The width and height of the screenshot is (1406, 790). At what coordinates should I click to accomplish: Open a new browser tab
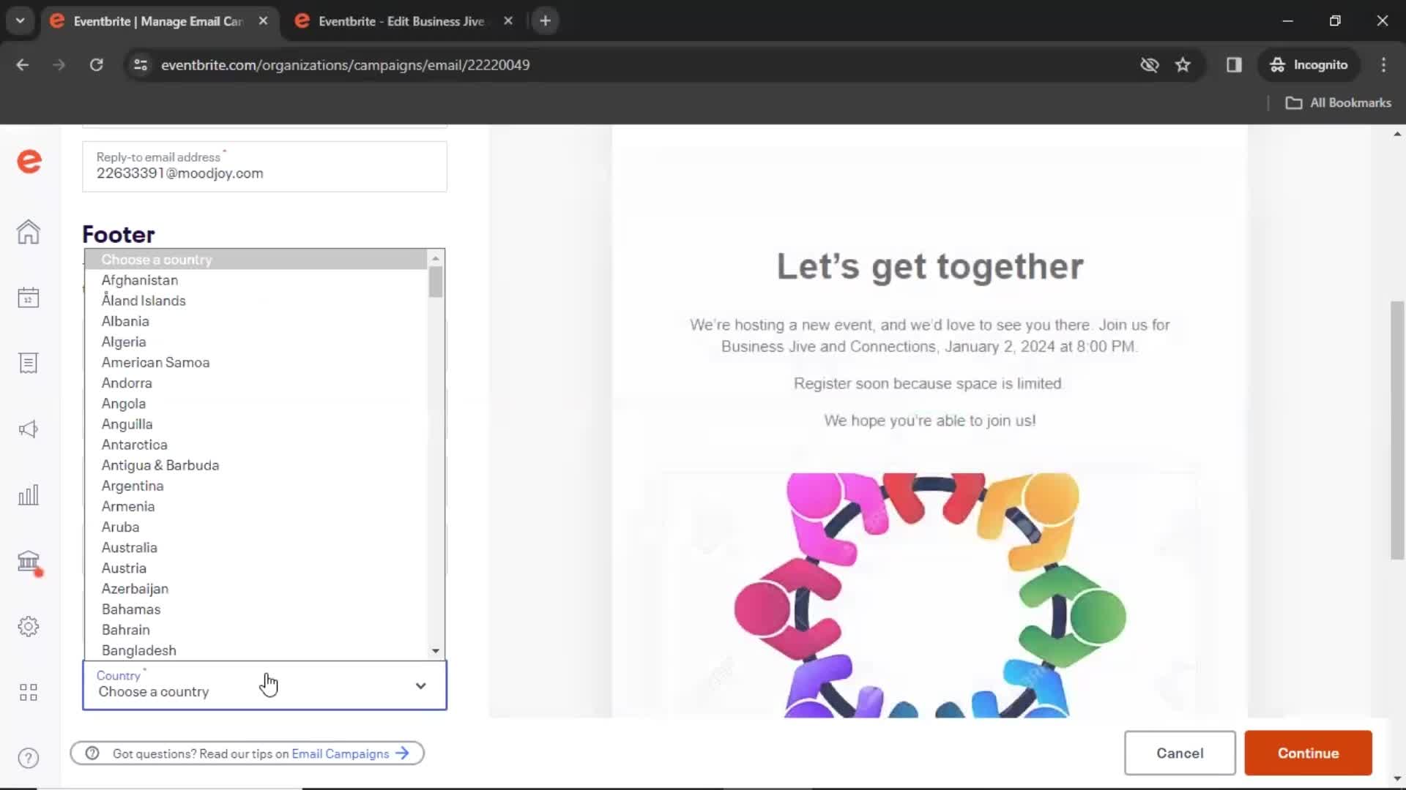[x=545, y=21]
